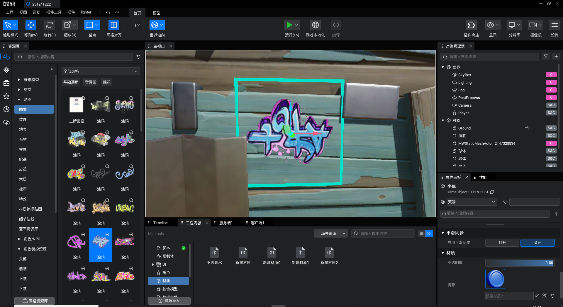
Task: Toggle the S&C tag on Camera
Action: [x=551, y=105]
